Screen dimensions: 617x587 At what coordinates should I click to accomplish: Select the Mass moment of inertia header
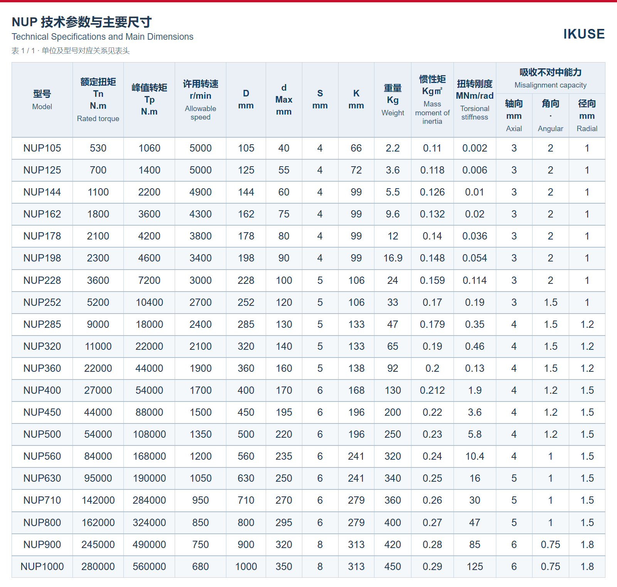pos(432,100)
